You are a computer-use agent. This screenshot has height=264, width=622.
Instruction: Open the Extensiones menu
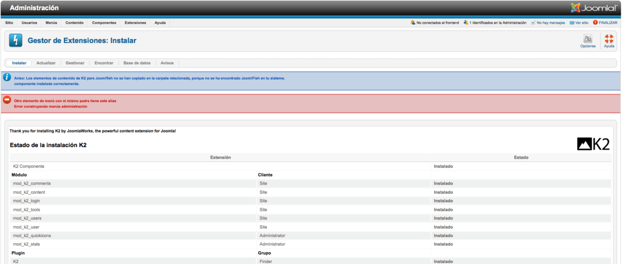[x=135, y=23]
